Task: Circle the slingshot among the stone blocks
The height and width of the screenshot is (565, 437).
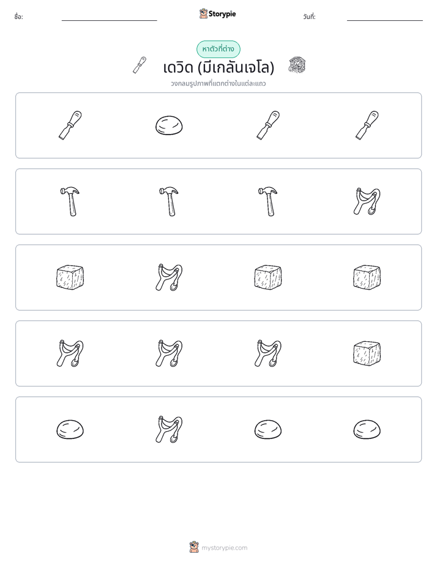Action: (x=169, y=278)
